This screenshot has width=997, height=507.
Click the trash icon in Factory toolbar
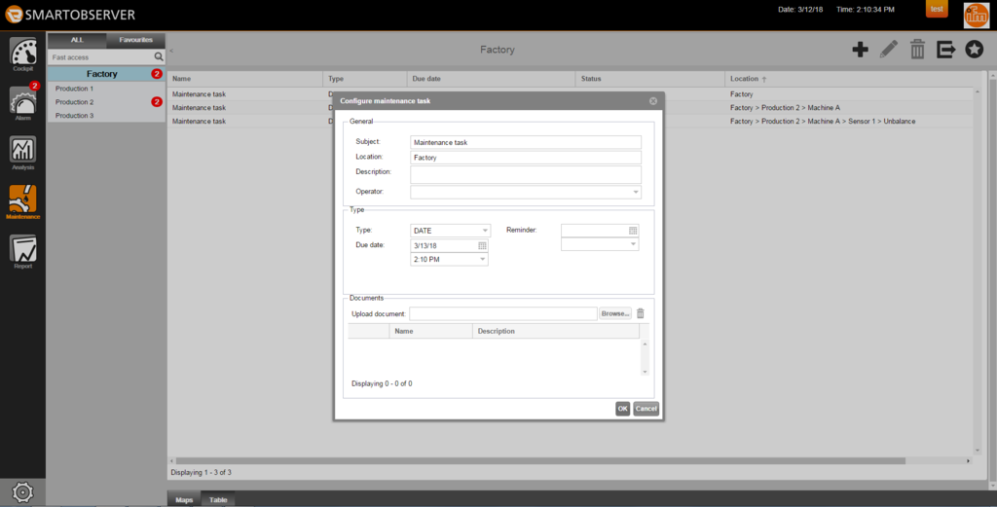pos(917,50)
